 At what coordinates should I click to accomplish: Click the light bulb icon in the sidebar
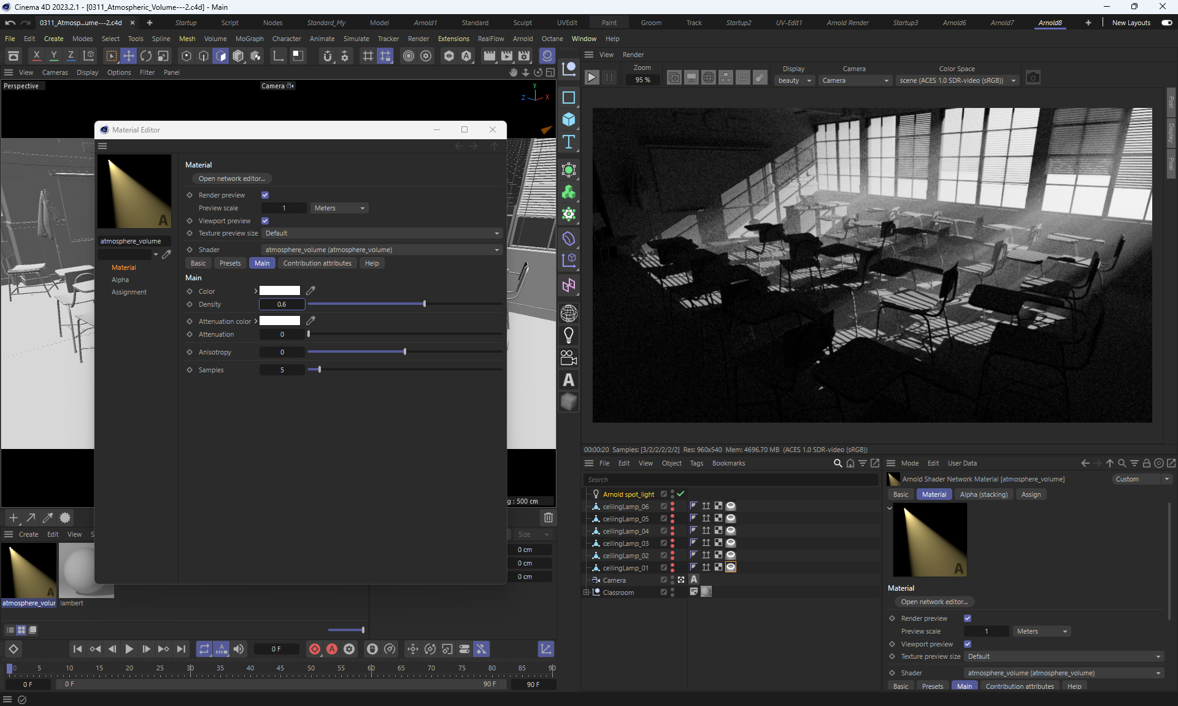[x=569, y=336]
